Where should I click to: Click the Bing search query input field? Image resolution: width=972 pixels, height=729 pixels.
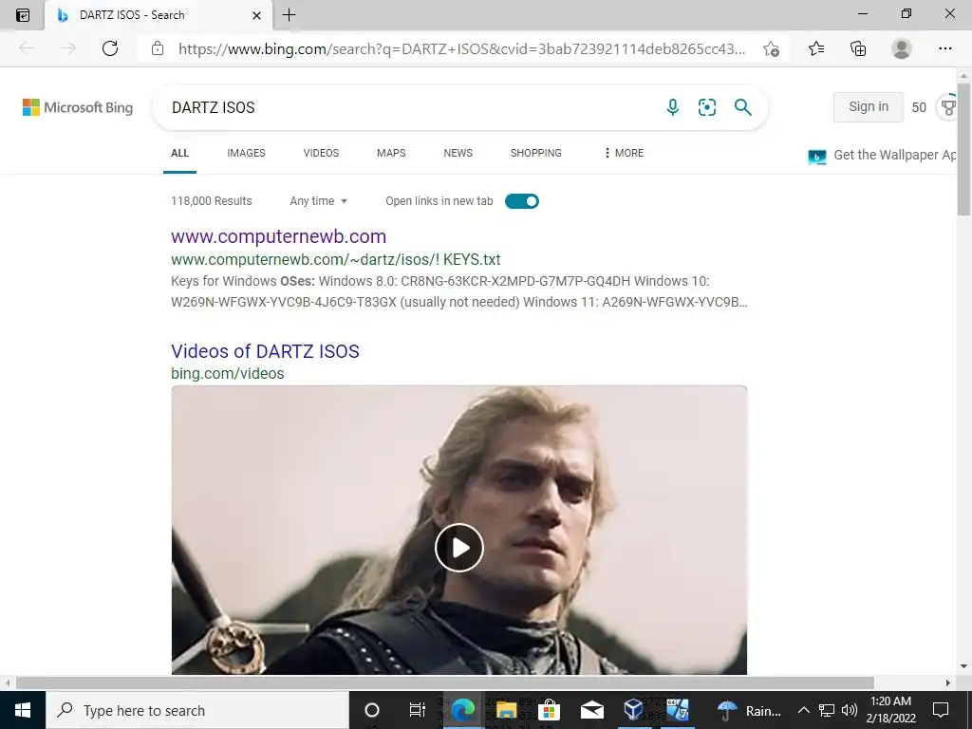point(409,107)
